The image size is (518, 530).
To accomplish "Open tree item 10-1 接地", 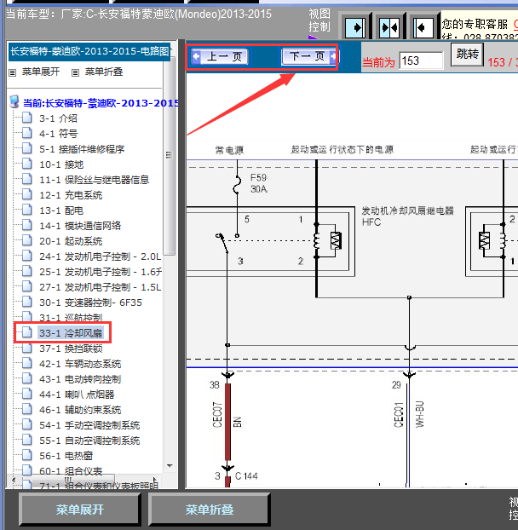I will (61, 164).
